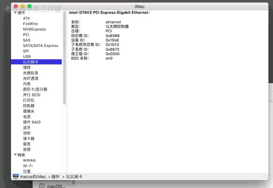Click the iMac window title
This screenshot has height=188, width=273.
point(140,7)
